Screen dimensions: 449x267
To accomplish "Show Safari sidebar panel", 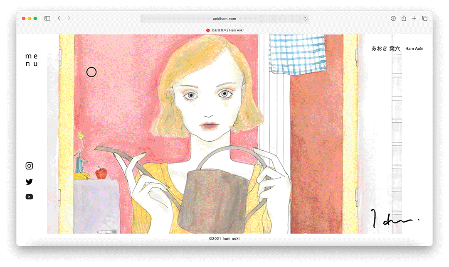I will [47, 19].
